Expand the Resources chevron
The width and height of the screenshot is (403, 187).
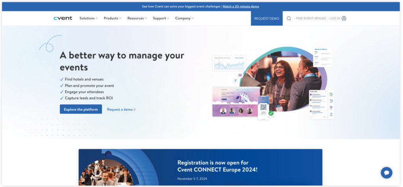pos(146,18)
